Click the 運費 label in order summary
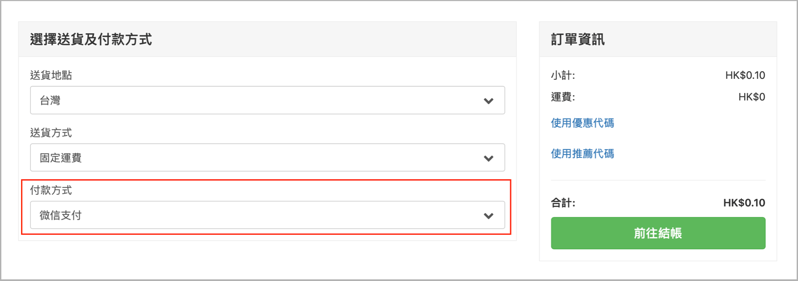The width and height of the screenshot is (798, 281). (563, 97)
